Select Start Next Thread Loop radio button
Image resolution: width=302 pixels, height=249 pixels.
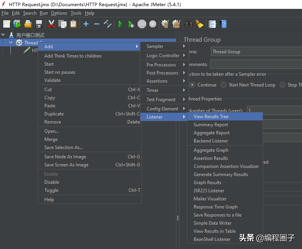coord(223,85)
